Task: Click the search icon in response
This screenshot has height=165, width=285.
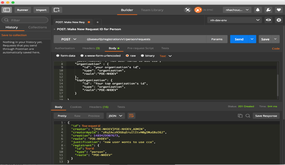Action: point(247,116)
